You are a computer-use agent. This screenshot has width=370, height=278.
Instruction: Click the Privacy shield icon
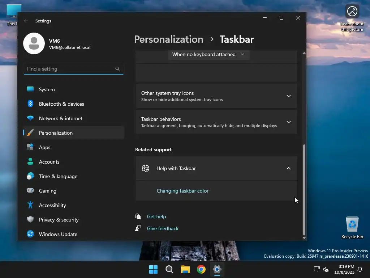pyautogui.click(x=30, y=219)
